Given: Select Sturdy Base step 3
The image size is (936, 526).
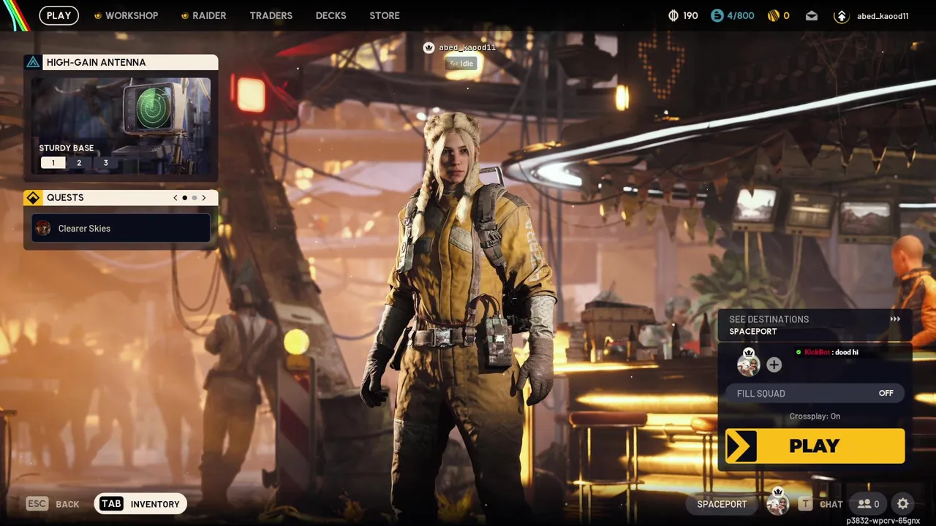Looking at the screenshot, I should pos(105,163).
